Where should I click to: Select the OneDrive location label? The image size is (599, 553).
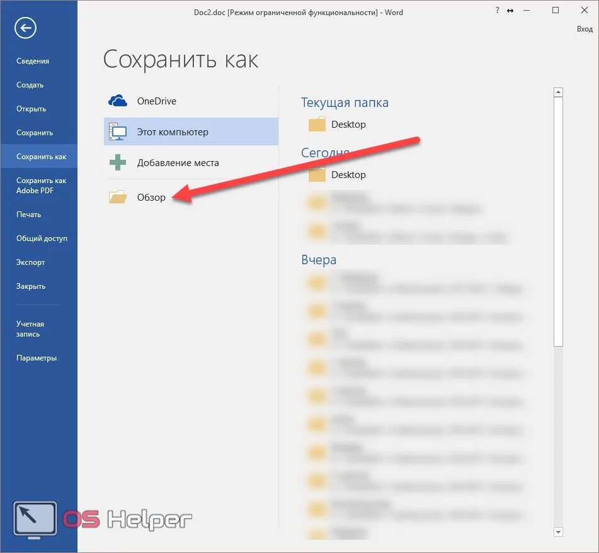click(x=157, y=101)
